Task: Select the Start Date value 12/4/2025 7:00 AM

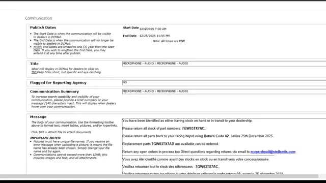Action: (x=153, y=29)
